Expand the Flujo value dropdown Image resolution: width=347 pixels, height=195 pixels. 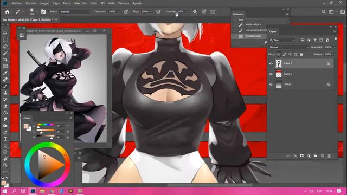tap(151, 12)
